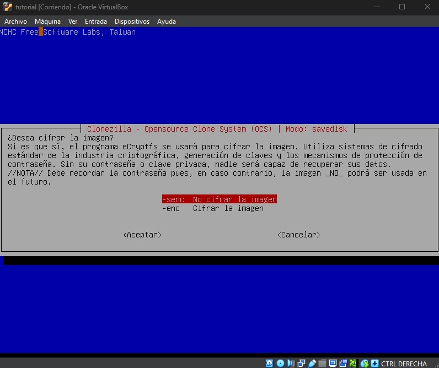This screenshot has width=439, height=368.
Task: Click the audio status icon
Action: 291,363
